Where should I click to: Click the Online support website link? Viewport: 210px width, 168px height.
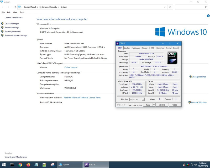[x=71, y=67]
